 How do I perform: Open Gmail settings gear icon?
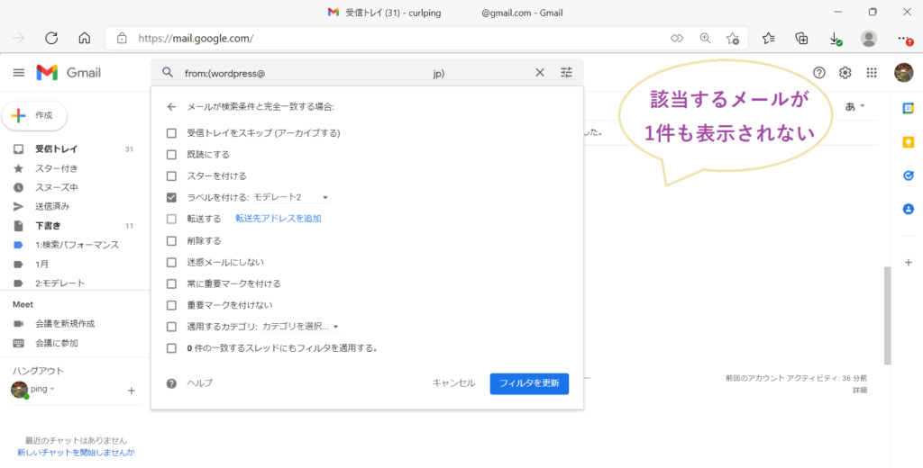point(845,72)
